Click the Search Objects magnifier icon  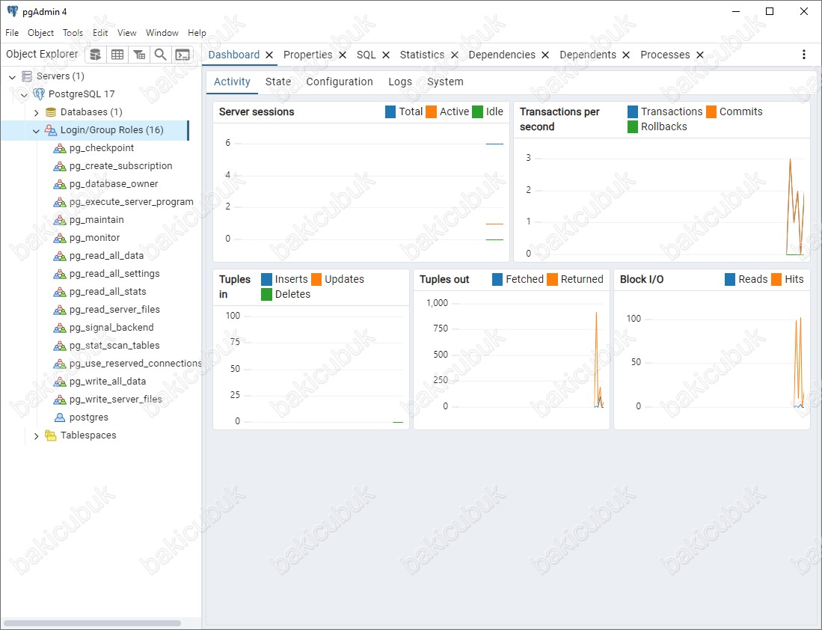160,55
